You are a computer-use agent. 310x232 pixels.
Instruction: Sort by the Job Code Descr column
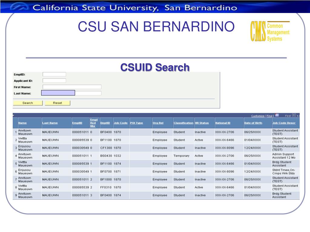click(x=284, y=123)
